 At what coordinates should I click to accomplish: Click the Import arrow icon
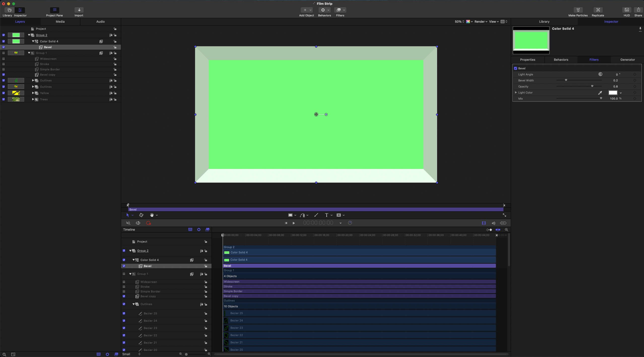pyautogui.click(x=79, y=10)
